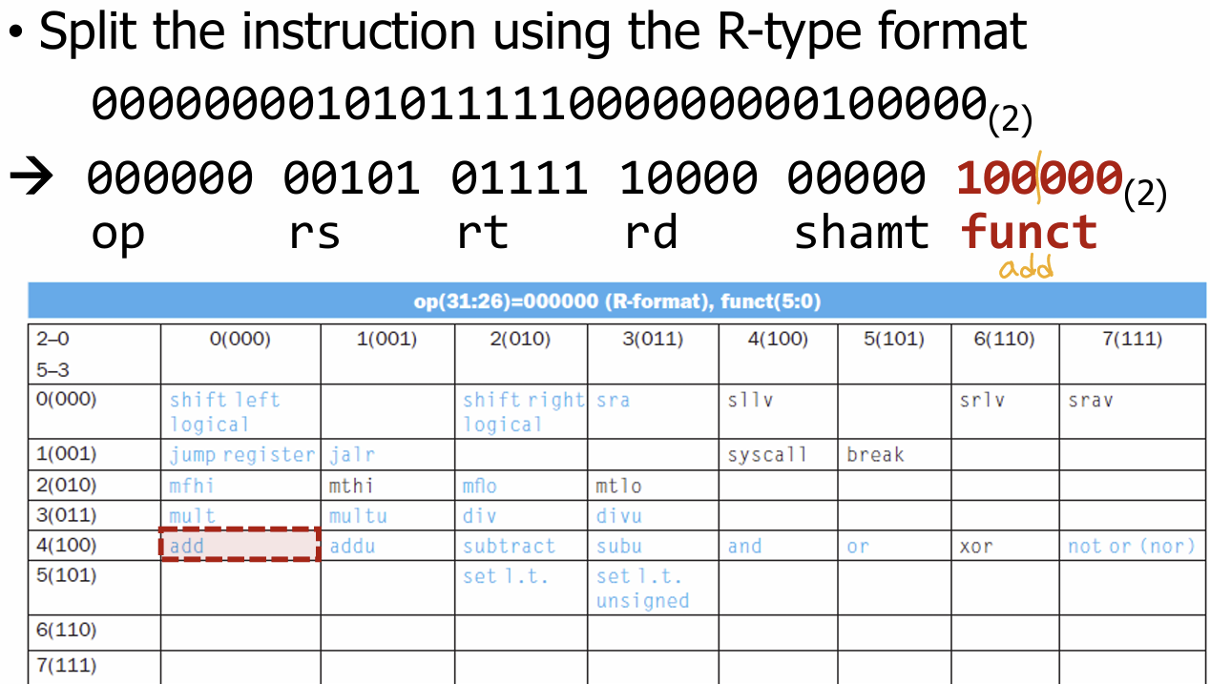
Task: Select the 'subtract' table entry
Action: (x=509, y=547)
